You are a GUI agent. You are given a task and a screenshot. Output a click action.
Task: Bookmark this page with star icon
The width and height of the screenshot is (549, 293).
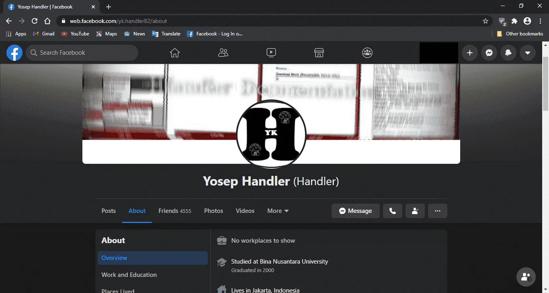[485, 21]
